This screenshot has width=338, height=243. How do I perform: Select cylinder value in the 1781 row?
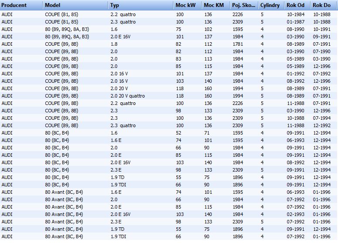[x=262, y=44]
